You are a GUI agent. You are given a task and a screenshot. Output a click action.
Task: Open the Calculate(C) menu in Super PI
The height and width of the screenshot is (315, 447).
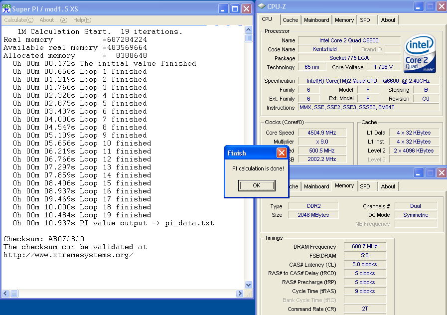(x=19, y=20)
